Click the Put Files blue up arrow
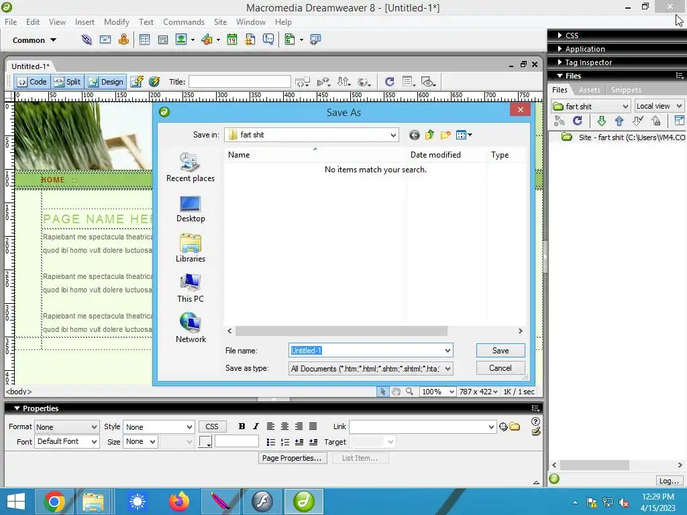This screenshot has width=687, height=515. [x=619, y=121]
